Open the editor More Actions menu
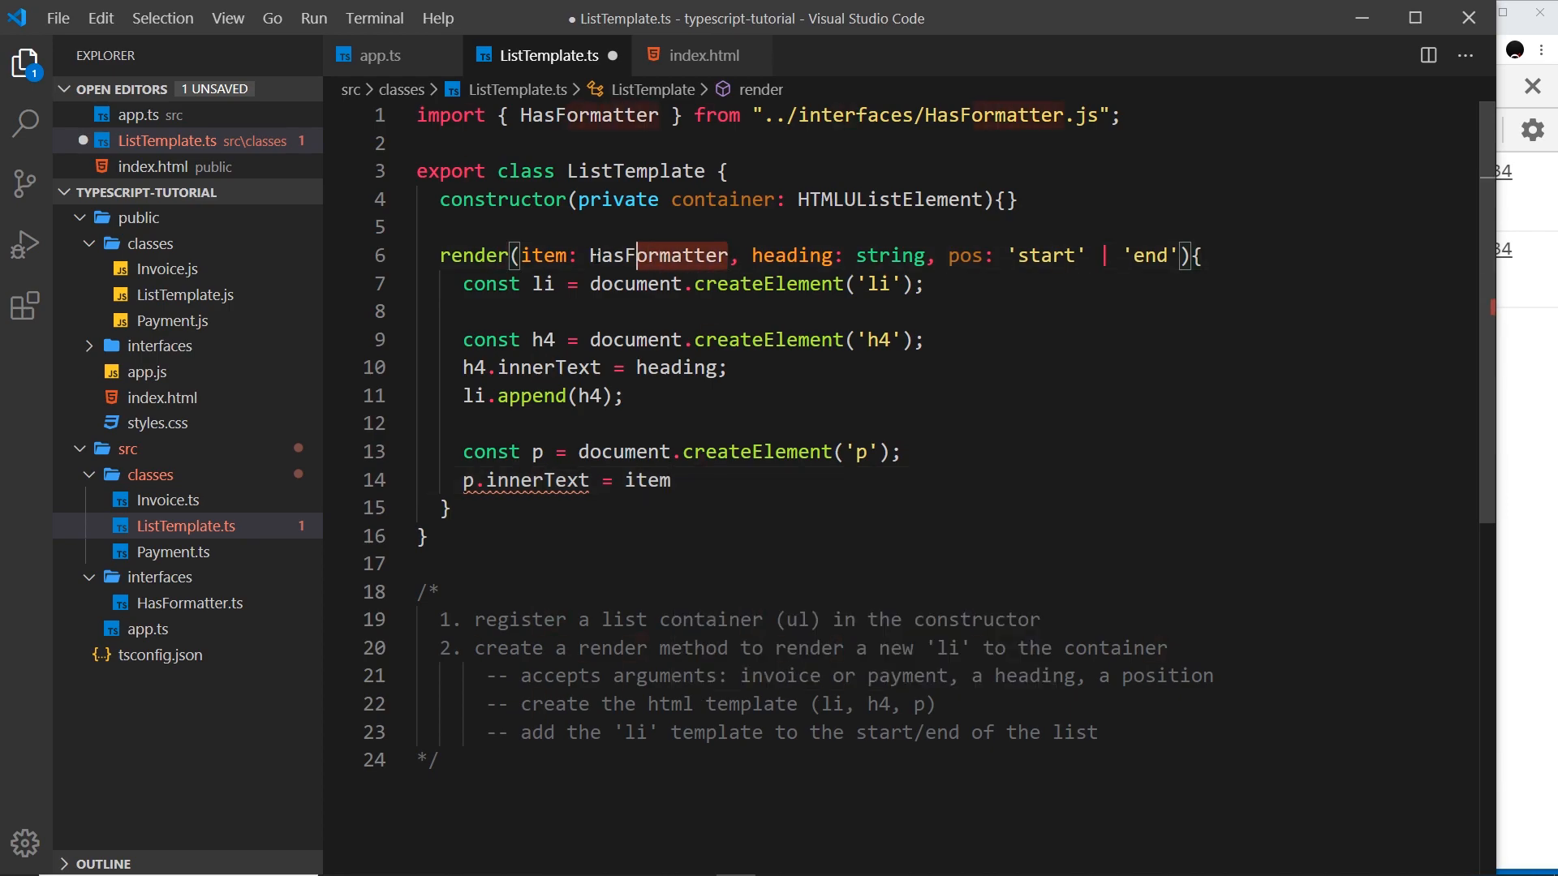 point(1465,55)
